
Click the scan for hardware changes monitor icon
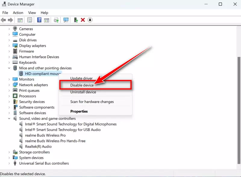point(66,20)
